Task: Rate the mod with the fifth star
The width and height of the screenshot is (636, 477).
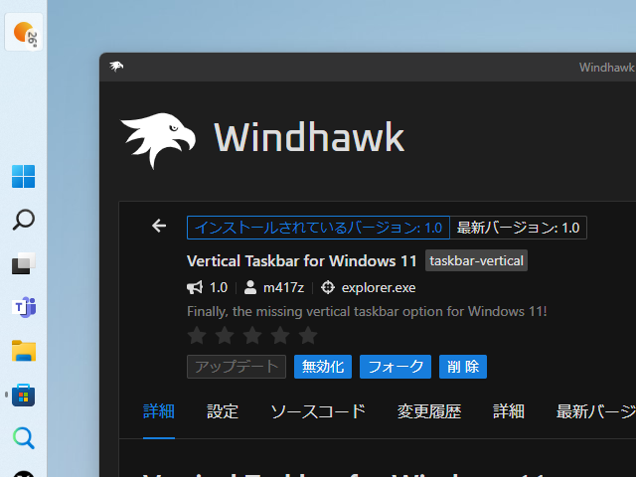Action: [x=308, y=336]
